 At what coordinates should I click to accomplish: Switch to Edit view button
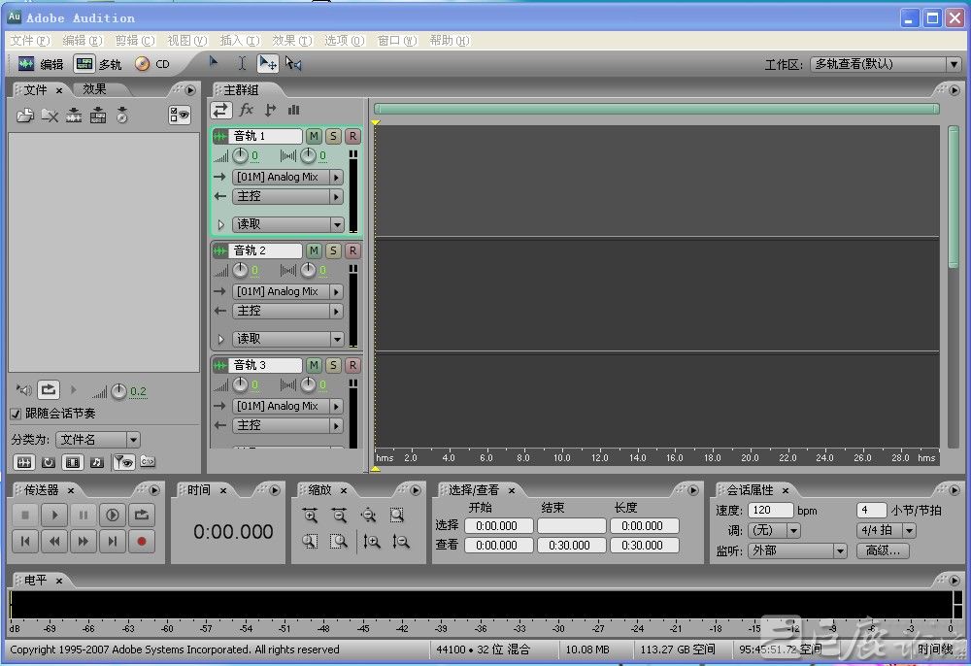point(40,64)
